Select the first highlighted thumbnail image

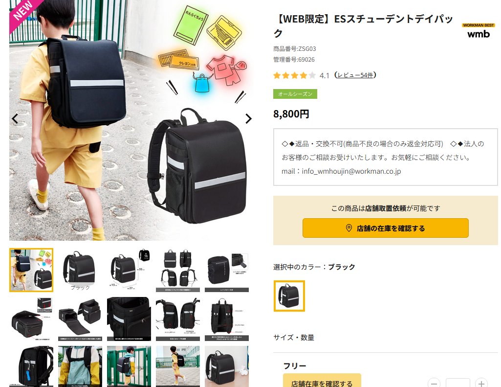pyautogui.click(x=31, y=270)
